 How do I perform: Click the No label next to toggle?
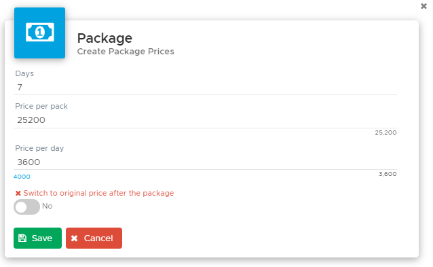[48, 206]
